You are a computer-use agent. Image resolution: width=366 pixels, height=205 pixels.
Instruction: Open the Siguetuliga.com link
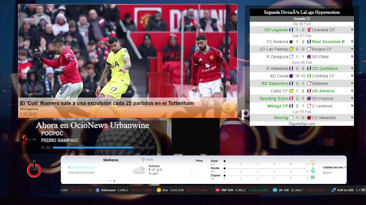[302, 124]
